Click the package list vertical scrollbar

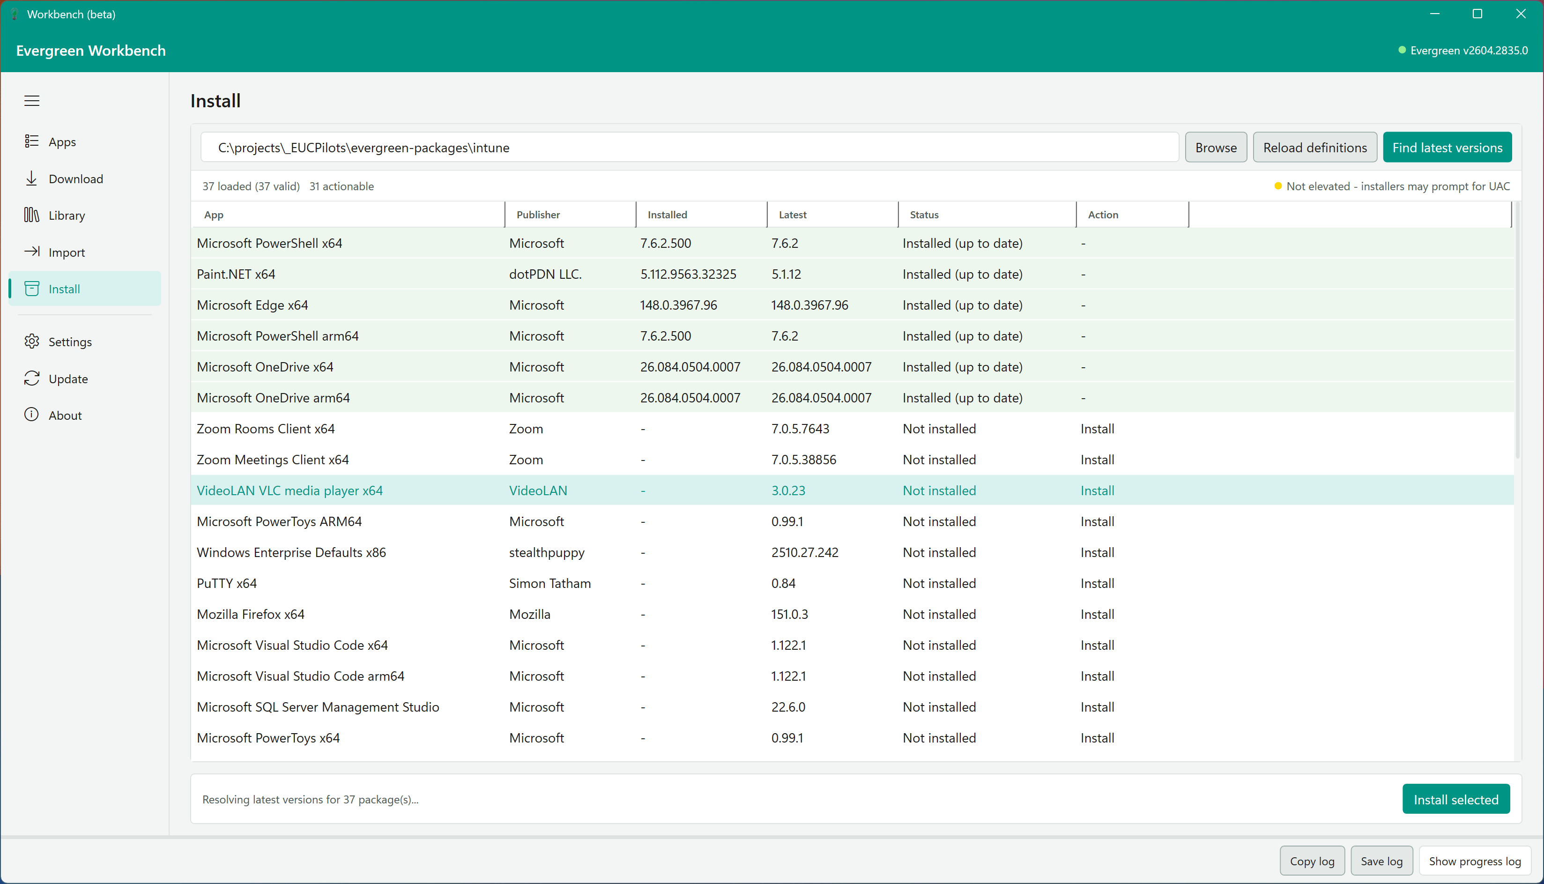(x=1517, y=331)
